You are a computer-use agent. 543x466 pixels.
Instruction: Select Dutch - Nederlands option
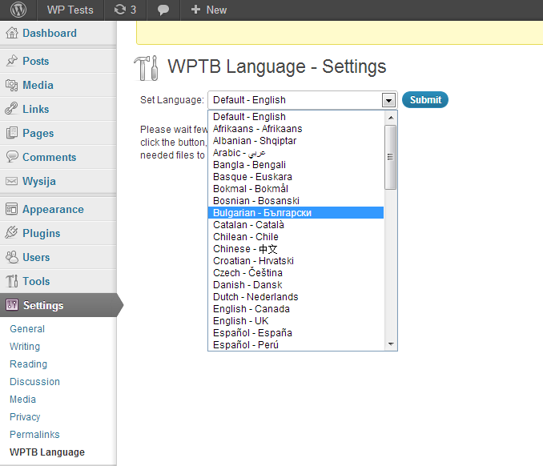(x=296, y=297)
